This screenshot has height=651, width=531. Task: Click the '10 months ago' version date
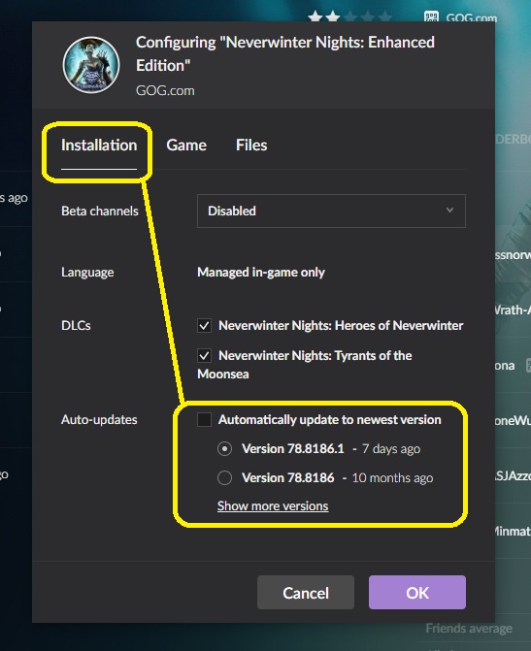[392, 478]
